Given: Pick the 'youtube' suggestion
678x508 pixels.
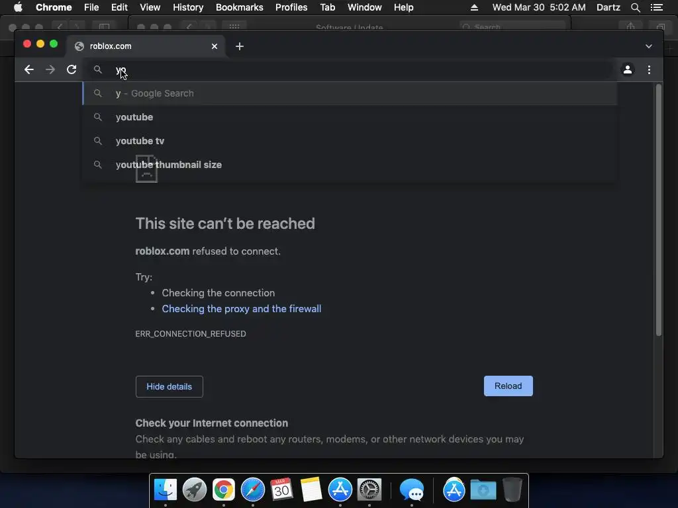Looking at the screenshot, I should (350, 117).
